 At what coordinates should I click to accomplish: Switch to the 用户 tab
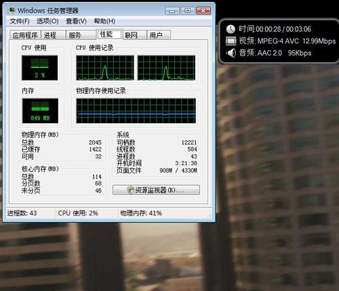[x=159, y=35]
